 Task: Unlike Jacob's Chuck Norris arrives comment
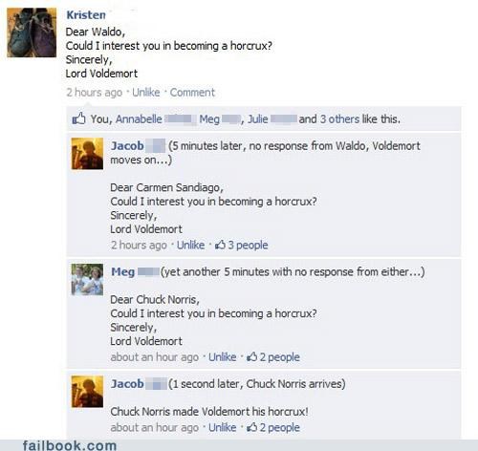(x=223, y=427)
